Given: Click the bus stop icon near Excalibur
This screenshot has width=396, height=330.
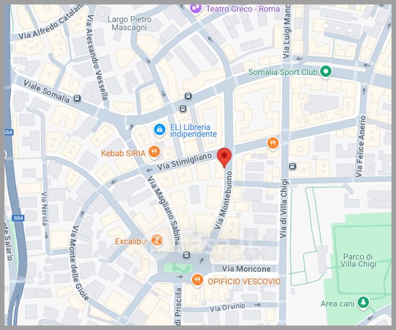Looking at the screenshot, I should click(186, 255).
